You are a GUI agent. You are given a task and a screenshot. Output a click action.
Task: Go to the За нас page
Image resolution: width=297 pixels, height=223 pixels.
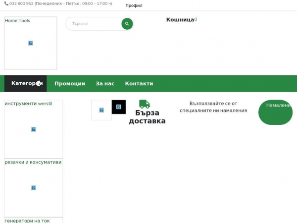point(105,84)
